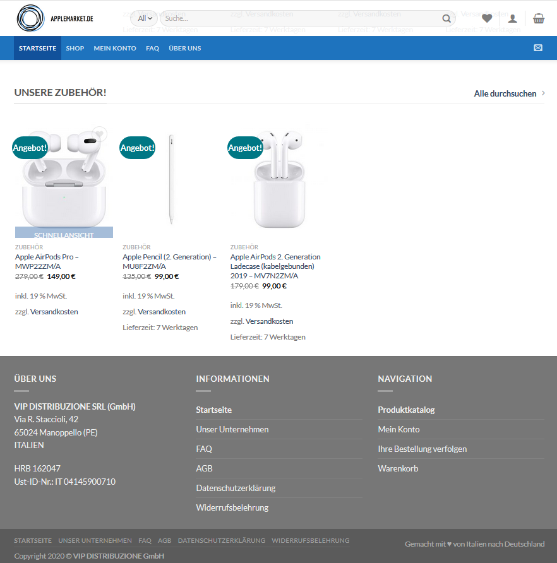Viewport: 557px width, 563px height.
Task: Click UNSER UNTERNEHMEN in bottom footer bar
Action: [x=95, y=540]
